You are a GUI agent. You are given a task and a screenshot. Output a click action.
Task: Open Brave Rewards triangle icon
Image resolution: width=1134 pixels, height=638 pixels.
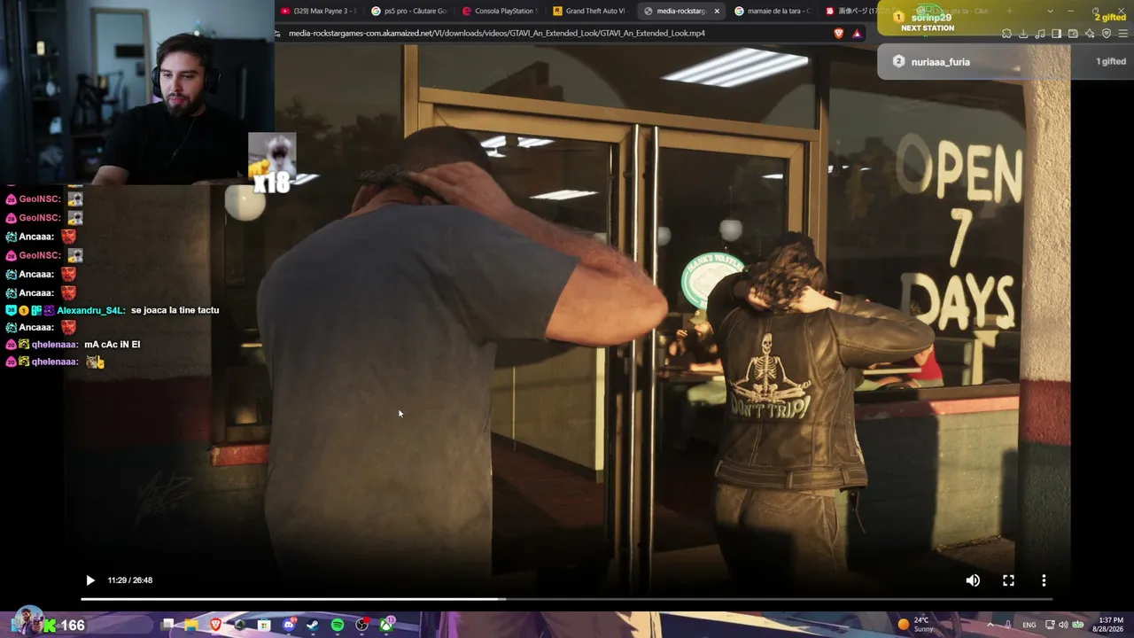tap(857, 33)
